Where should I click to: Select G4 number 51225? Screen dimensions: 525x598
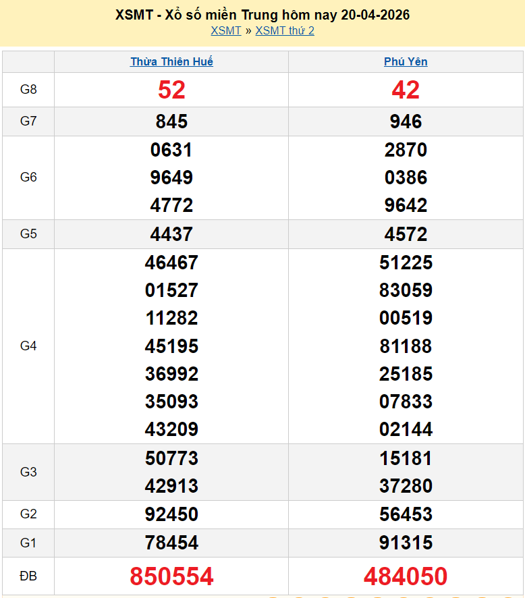406,263
